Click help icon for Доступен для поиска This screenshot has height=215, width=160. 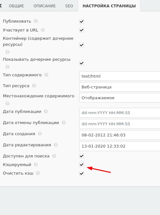coord(54,156)
